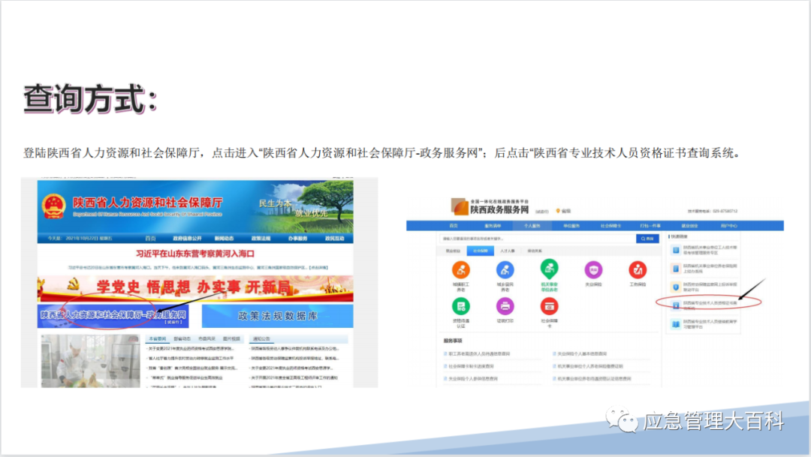The height and width of the screenshot is (457, 811).
Task: Open 打包一件事 nav item
Action: coord(650,226)
